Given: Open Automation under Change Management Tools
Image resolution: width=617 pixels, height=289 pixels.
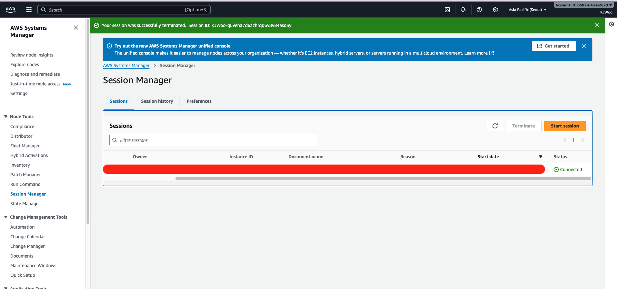Looking at the screenshot, I should pyautogui.click(x=23, y=227).
